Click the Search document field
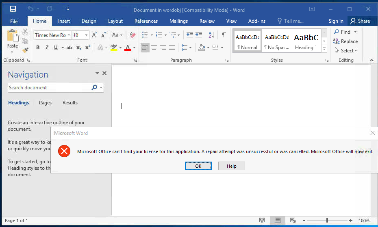378x227 pixels. click(x=49, y=88)
